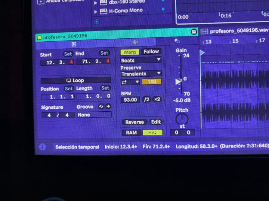Click the Set button next to Length
Screen dimensions: 269x201
click(105, 88)
